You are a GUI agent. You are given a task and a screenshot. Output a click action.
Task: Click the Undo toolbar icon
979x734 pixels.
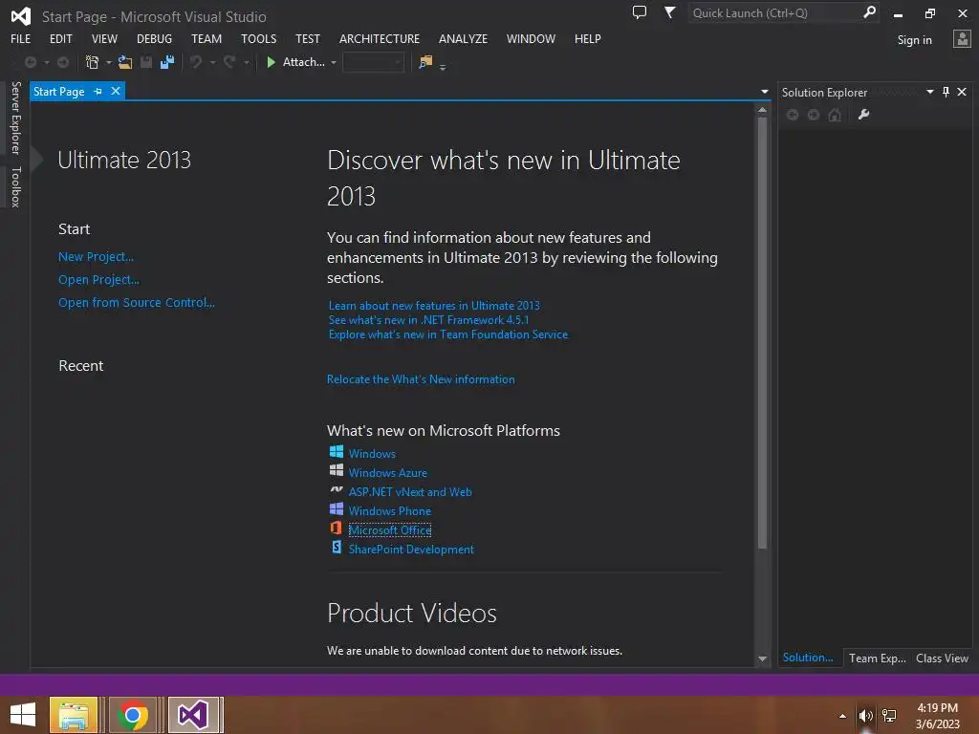tap(196, 62)
